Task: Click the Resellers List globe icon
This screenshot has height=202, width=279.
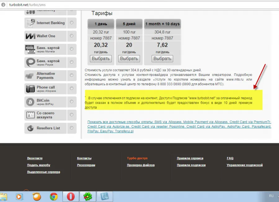Action: 30,128
